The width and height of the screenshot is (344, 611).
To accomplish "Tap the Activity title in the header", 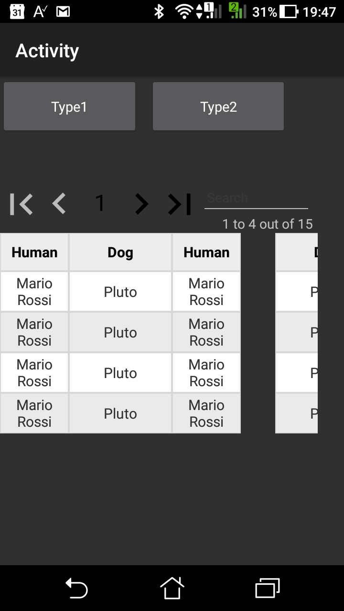I will [47, 51].
